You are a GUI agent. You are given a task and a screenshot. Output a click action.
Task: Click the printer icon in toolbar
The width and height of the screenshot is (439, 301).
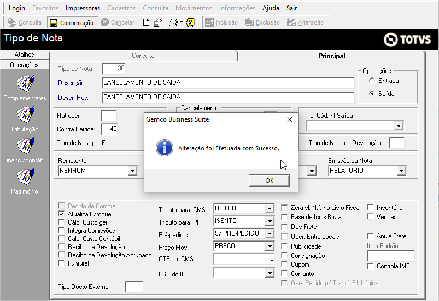173,22
